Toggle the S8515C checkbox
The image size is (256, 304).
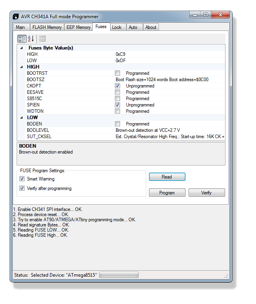(117, 99)
